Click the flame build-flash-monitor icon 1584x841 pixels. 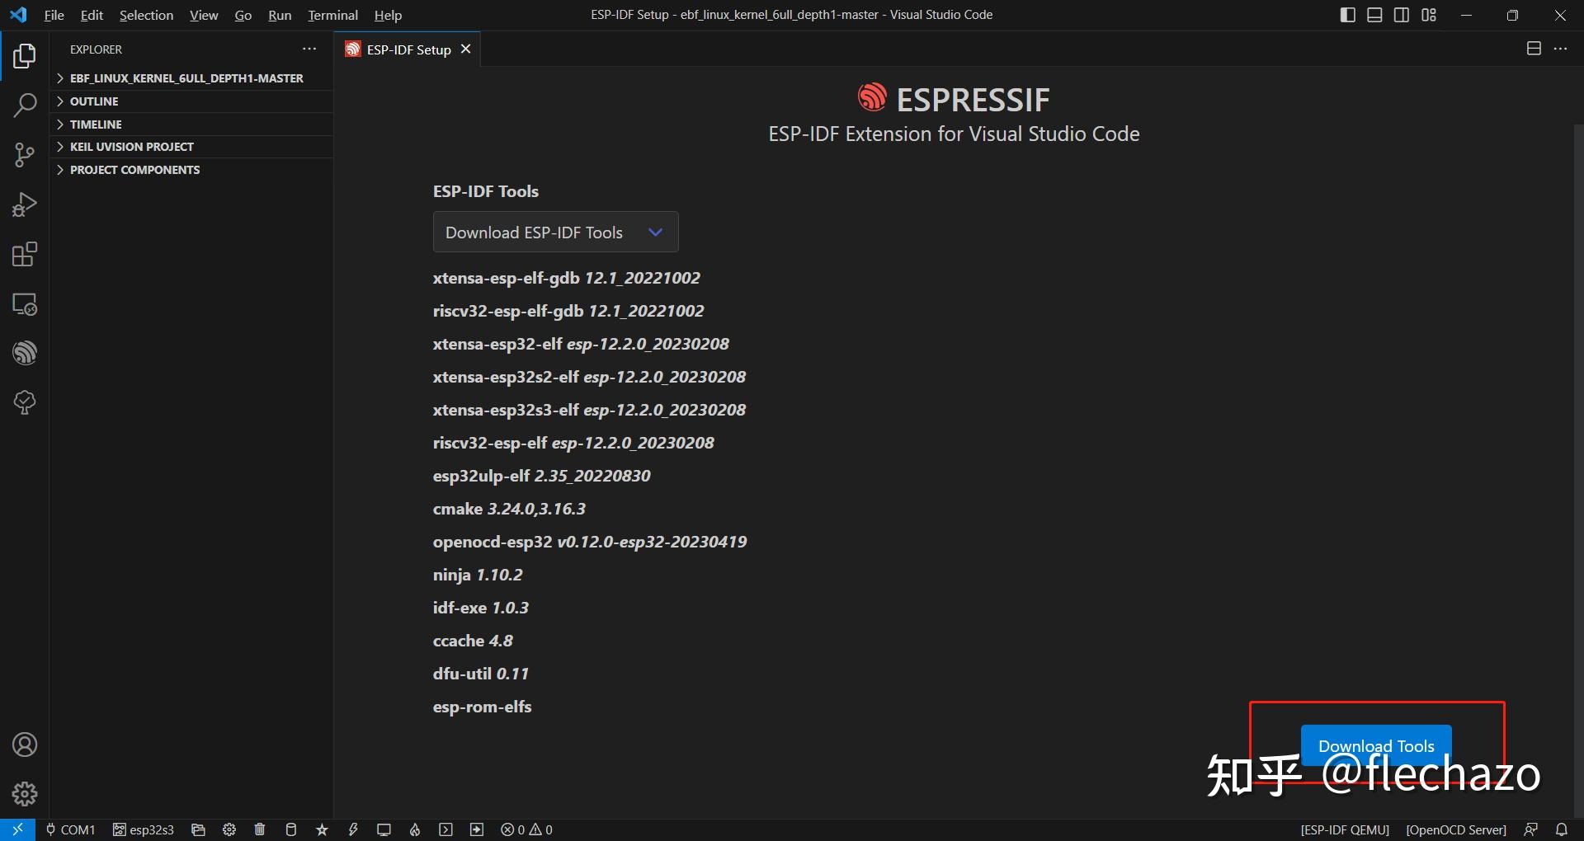(415, 829)
